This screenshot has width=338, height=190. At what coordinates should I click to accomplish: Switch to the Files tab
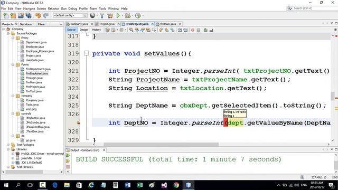tap(41, 24)
